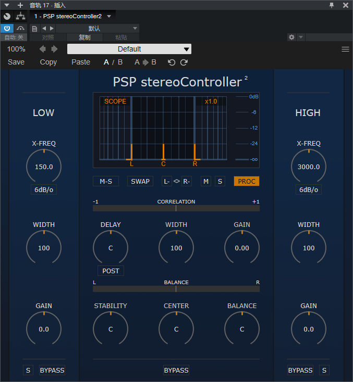Click BALANCE knob
The width and height of the screenshot is (353, 382).
click(x=242, y=329)
